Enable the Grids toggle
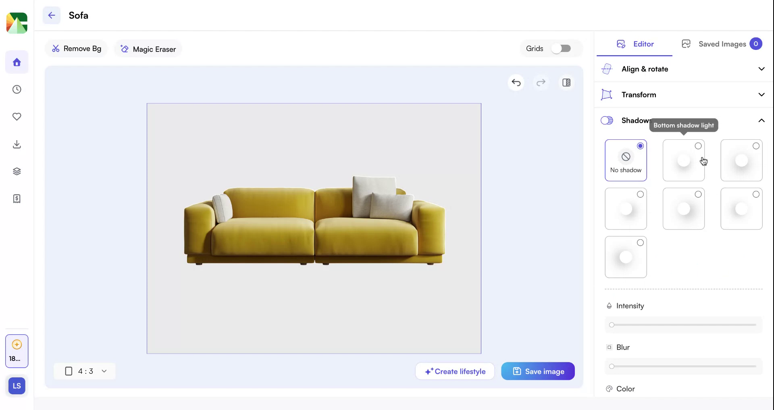Image resolution: width=774 pixels, height=410 pixels. coord(562,48)
